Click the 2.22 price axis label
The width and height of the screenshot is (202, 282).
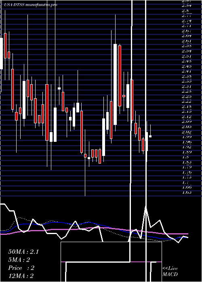click(187, 102)
